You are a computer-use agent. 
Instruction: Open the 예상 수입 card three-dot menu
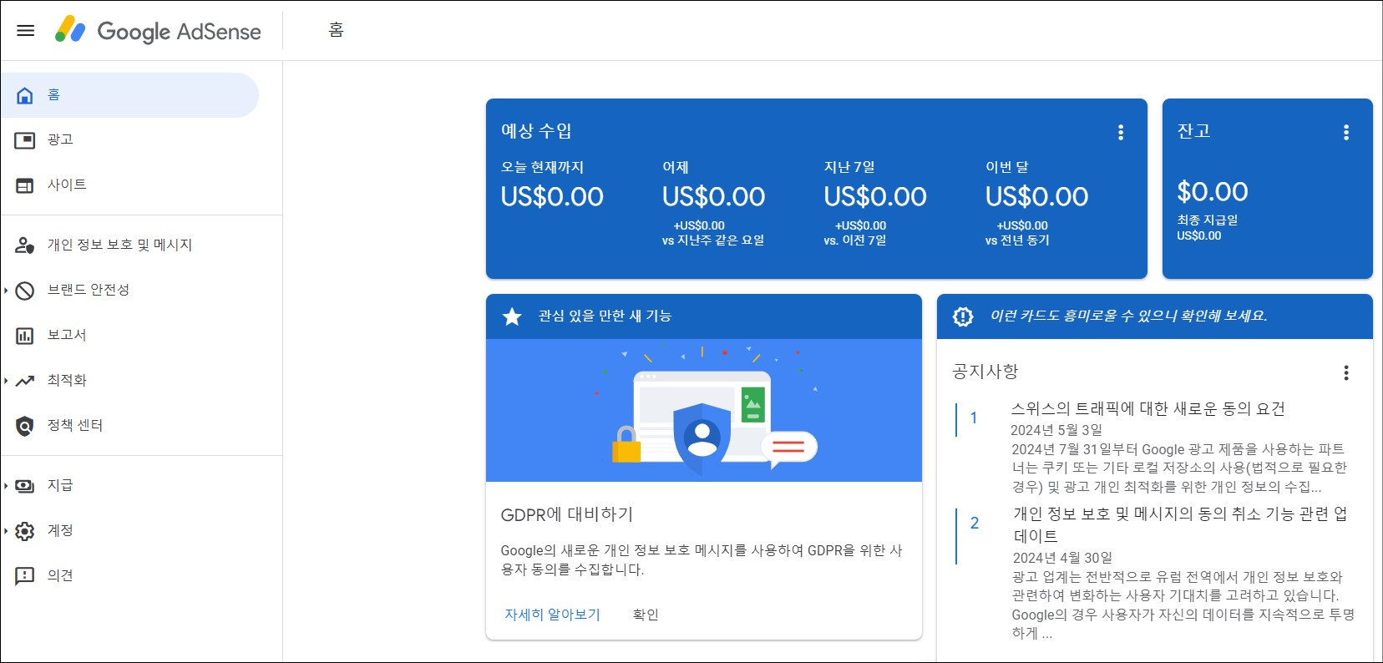point(1121,132)
